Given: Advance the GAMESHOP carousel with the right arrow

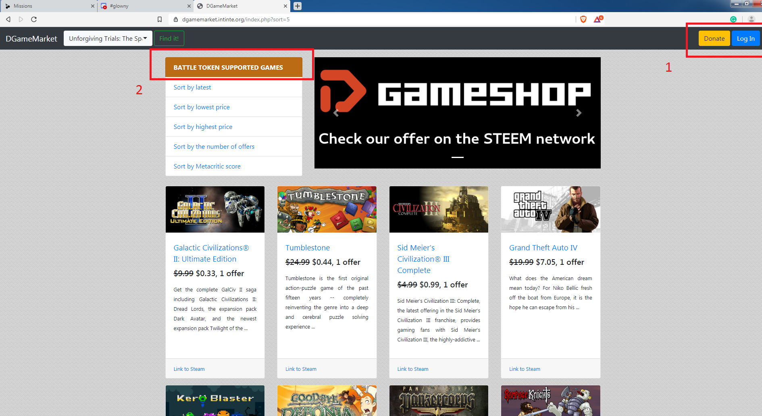Looking at the screenshot, I should point(579,113).
